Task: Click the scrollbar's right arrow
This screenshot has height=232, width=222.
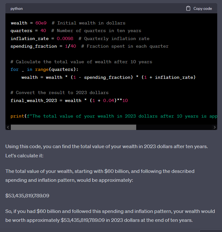Action: click(x=214, y=127)
